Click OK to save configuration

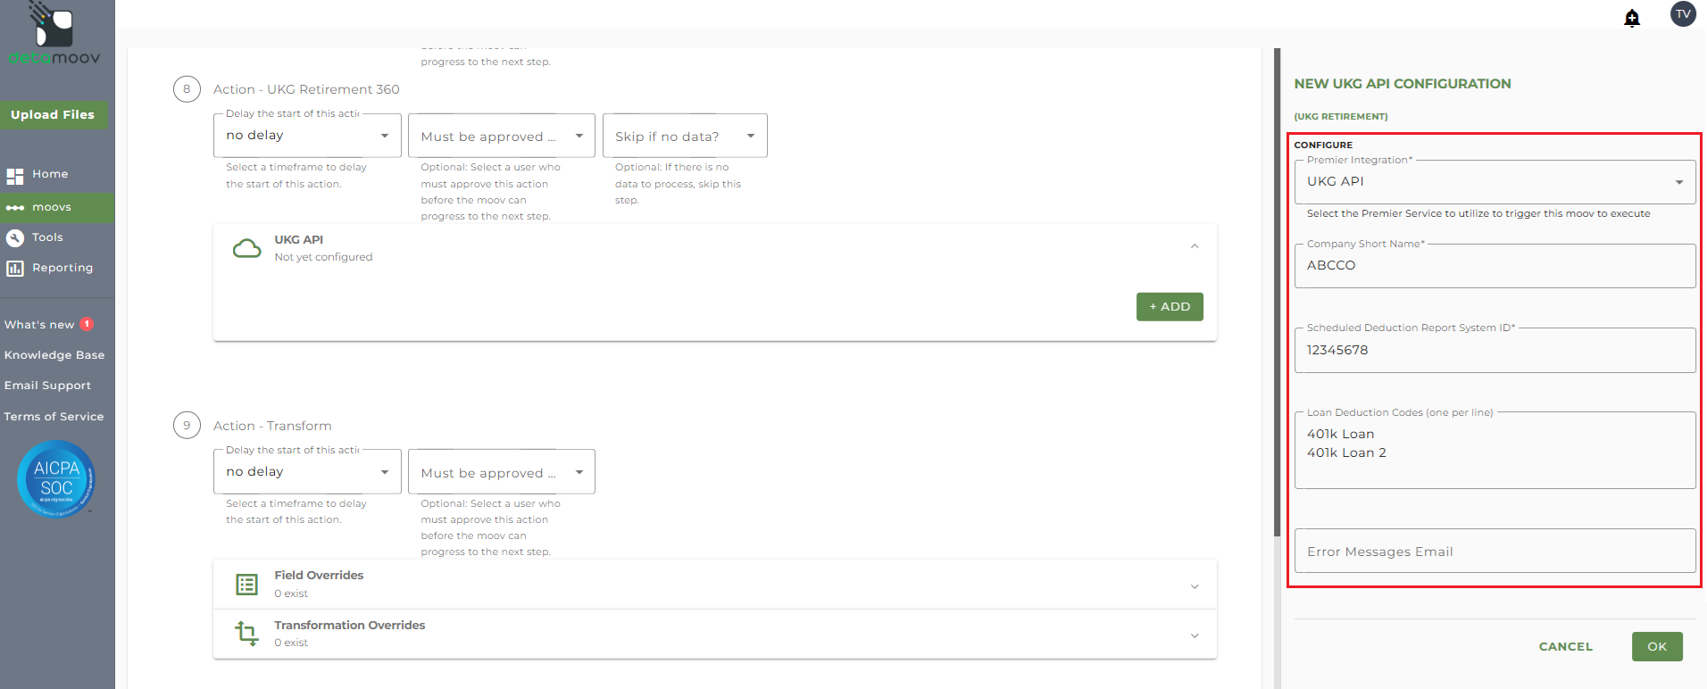point(1657,647)
